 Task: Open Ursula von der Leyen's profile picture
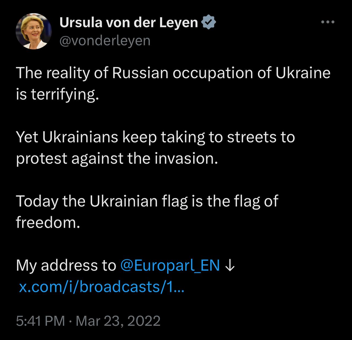pyautogui.click(x=34, y=31)
